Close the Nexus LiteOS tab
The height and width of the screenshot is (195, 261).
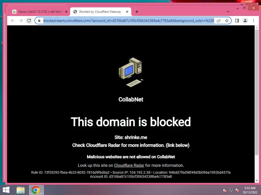(66, 12)
